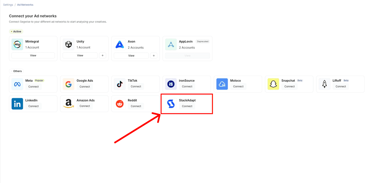This screenshot has width=373, height=183.
Task: Add another Unity account with plus button
Action: coord(103,55)
